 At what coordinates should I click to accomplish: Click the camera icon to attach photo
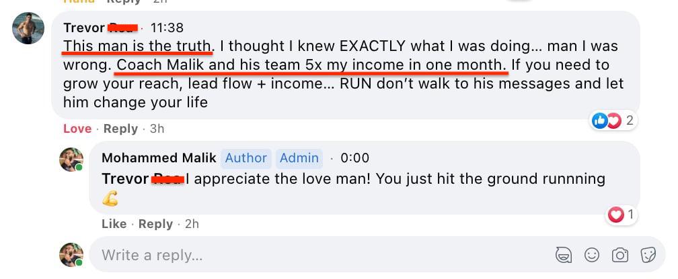[x=619, y=255]
